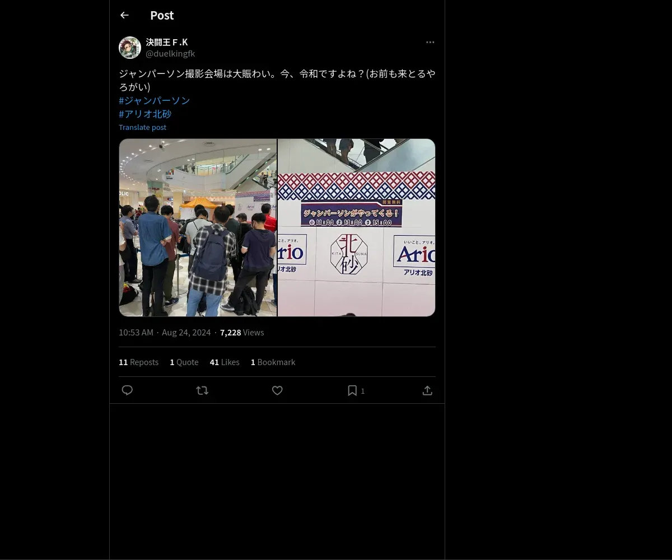Click Translate post
Screen dimensions: 672x560
(x=142, y=127)
